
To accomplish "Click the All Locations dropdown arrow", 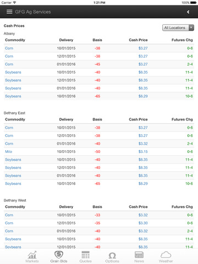I will click(191, 28).
